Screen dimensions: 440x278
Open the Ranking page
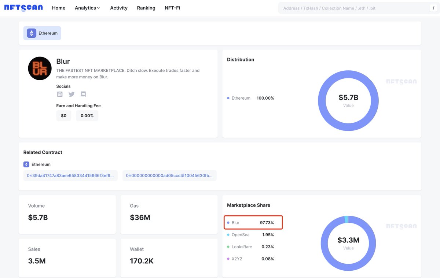tap(146, 8)
